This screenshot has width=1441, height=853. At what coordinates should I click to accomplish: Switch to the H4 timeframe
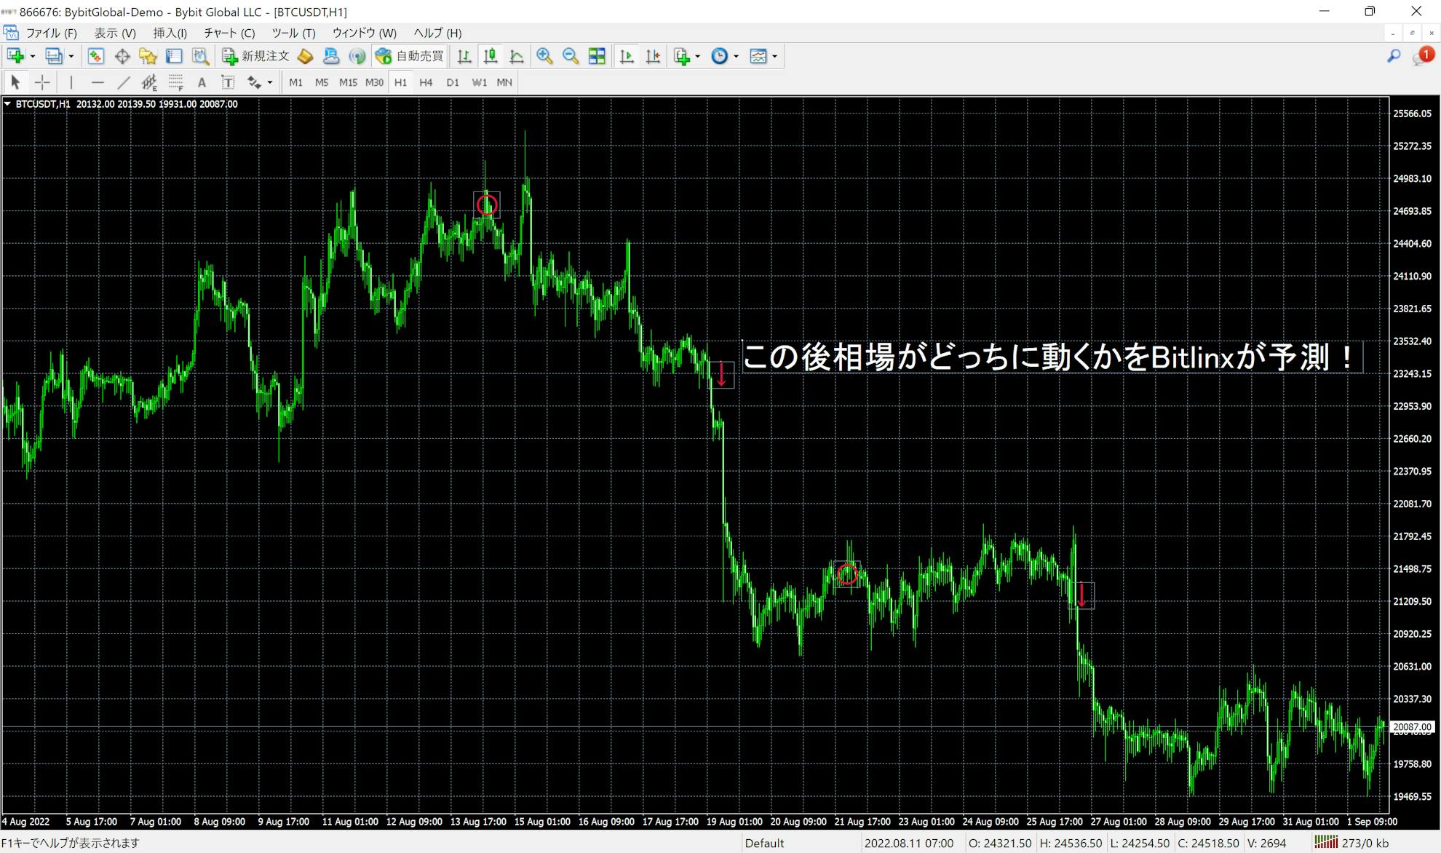point(426,82)
